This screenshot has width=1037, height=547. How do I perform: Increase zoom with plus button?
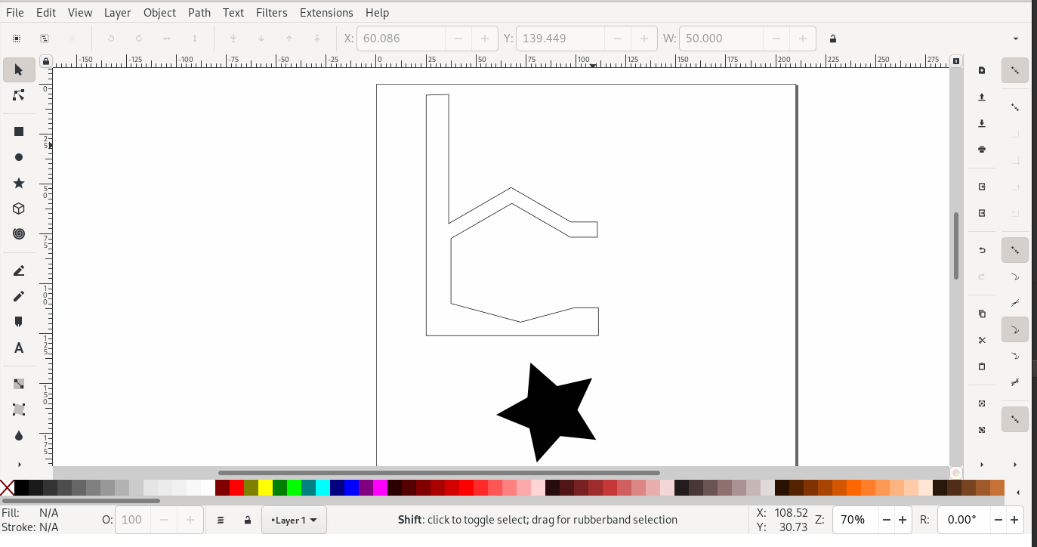[902, 520]
